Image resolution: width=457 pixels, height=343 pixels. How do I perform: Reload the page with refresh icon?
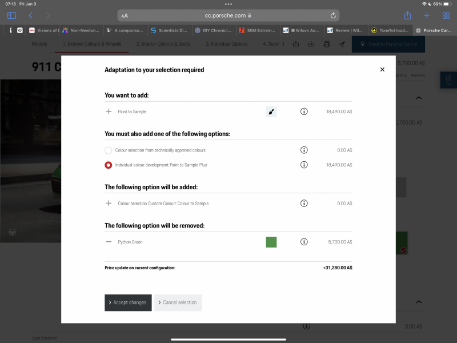(333, 15)
